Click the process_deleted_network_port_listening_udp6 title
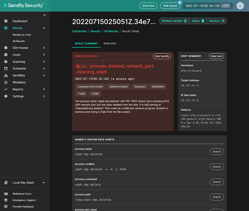The image size is (249, 211). (x=114, y=69)
